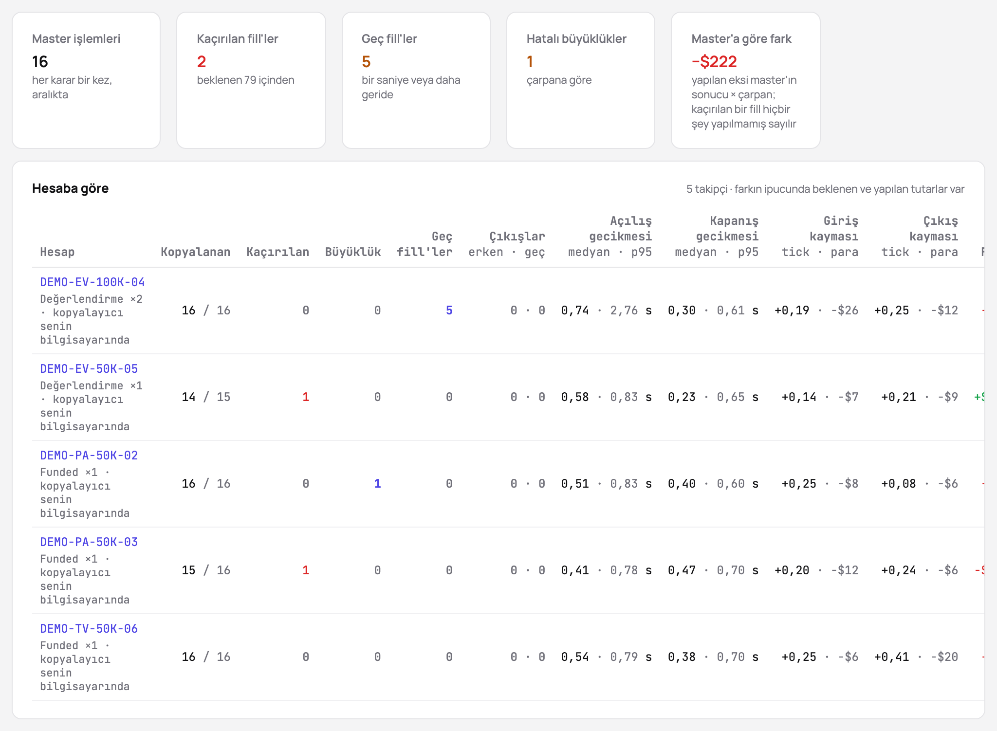The image size is (997, 731).
Task: Open the DEMO-EV-50K-05 account link
Action: (x=89, y=369)
